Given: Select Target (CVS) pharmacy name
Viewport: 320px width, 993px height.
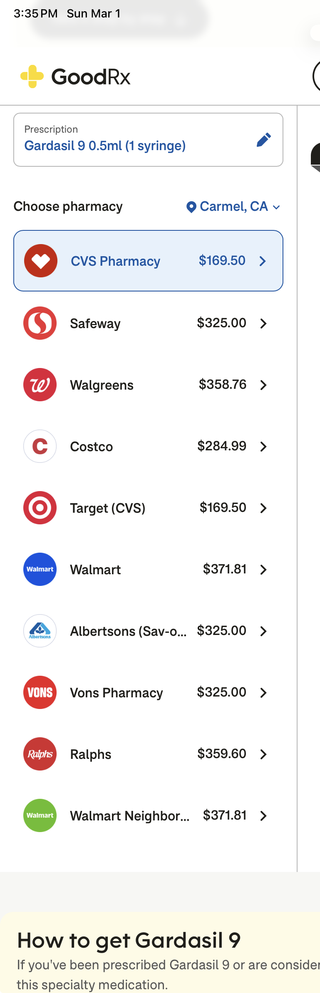Looking at the screenshot, I should click(108, 508).
